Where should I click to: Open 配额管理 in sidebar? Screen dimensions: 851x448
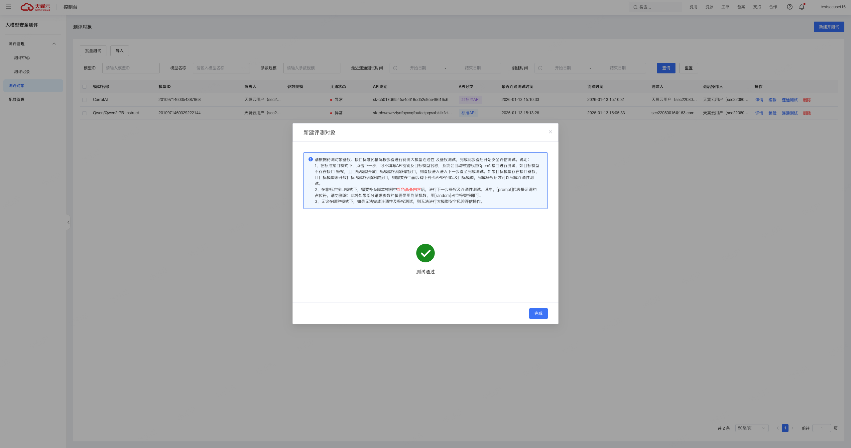pyautogui.click(x=17, y=100)
